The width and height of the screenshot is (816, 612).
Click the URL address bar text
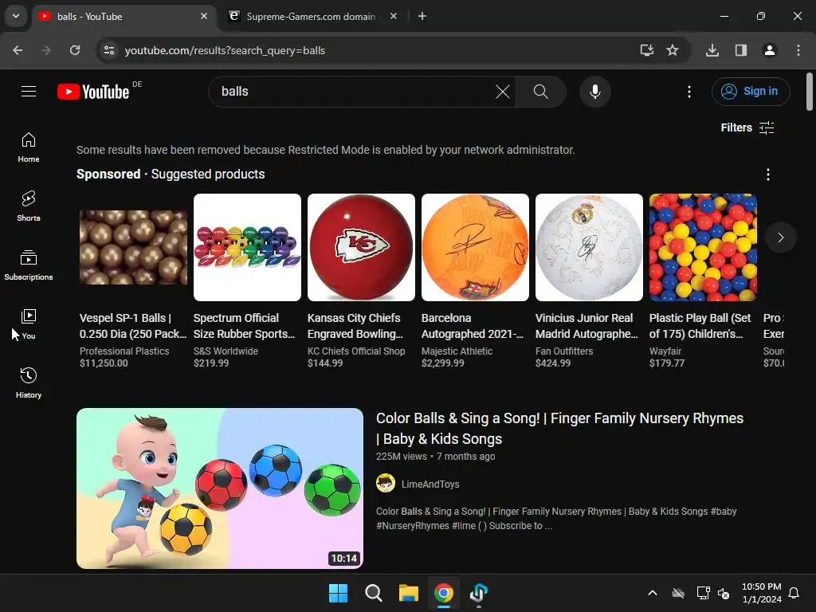coord(225,50)
